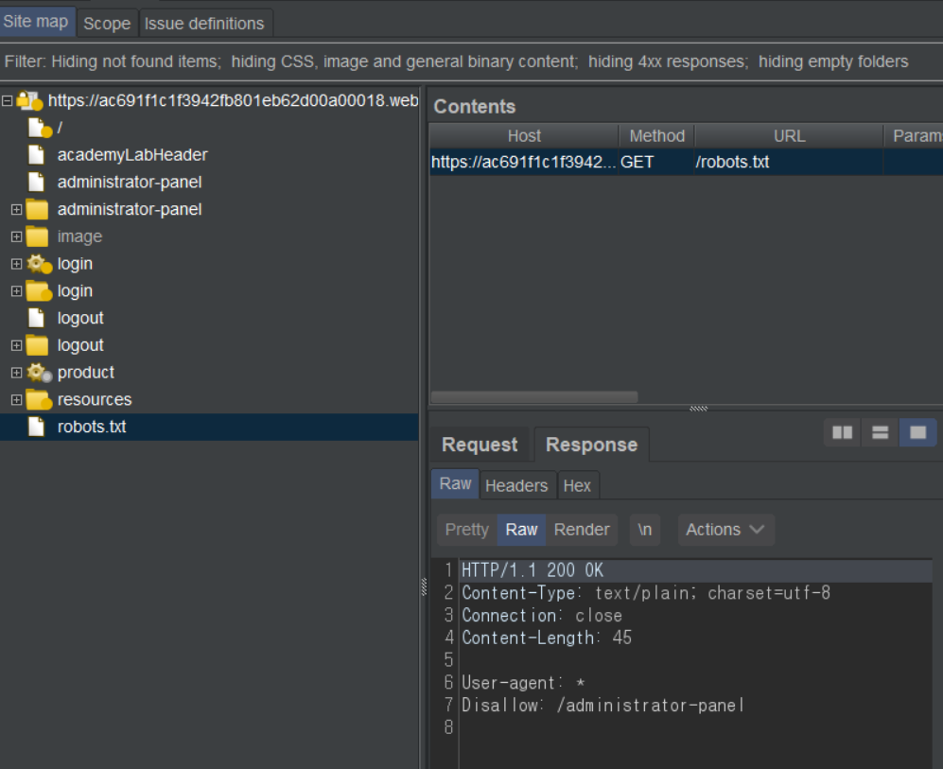Click the login gear icon in site map
The height and width of the screenshot is (769, 943).
(x=38, y=264)
